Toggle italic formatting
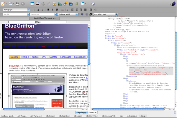The height and width of the screenshot is (118, 177). [x=53, y=10]
